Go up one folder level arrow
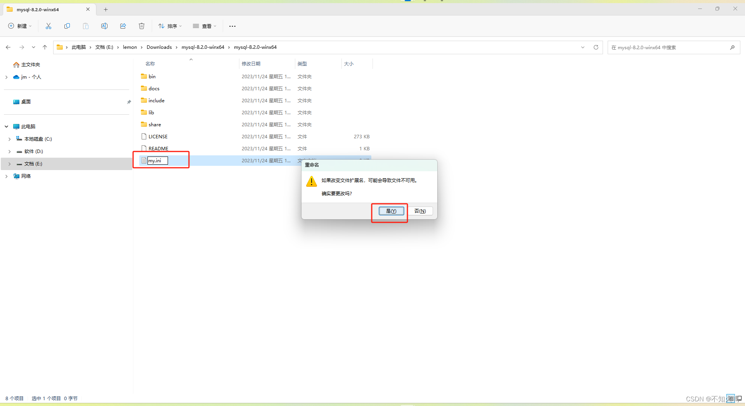 pyautogui.click(x=45, y=47)
